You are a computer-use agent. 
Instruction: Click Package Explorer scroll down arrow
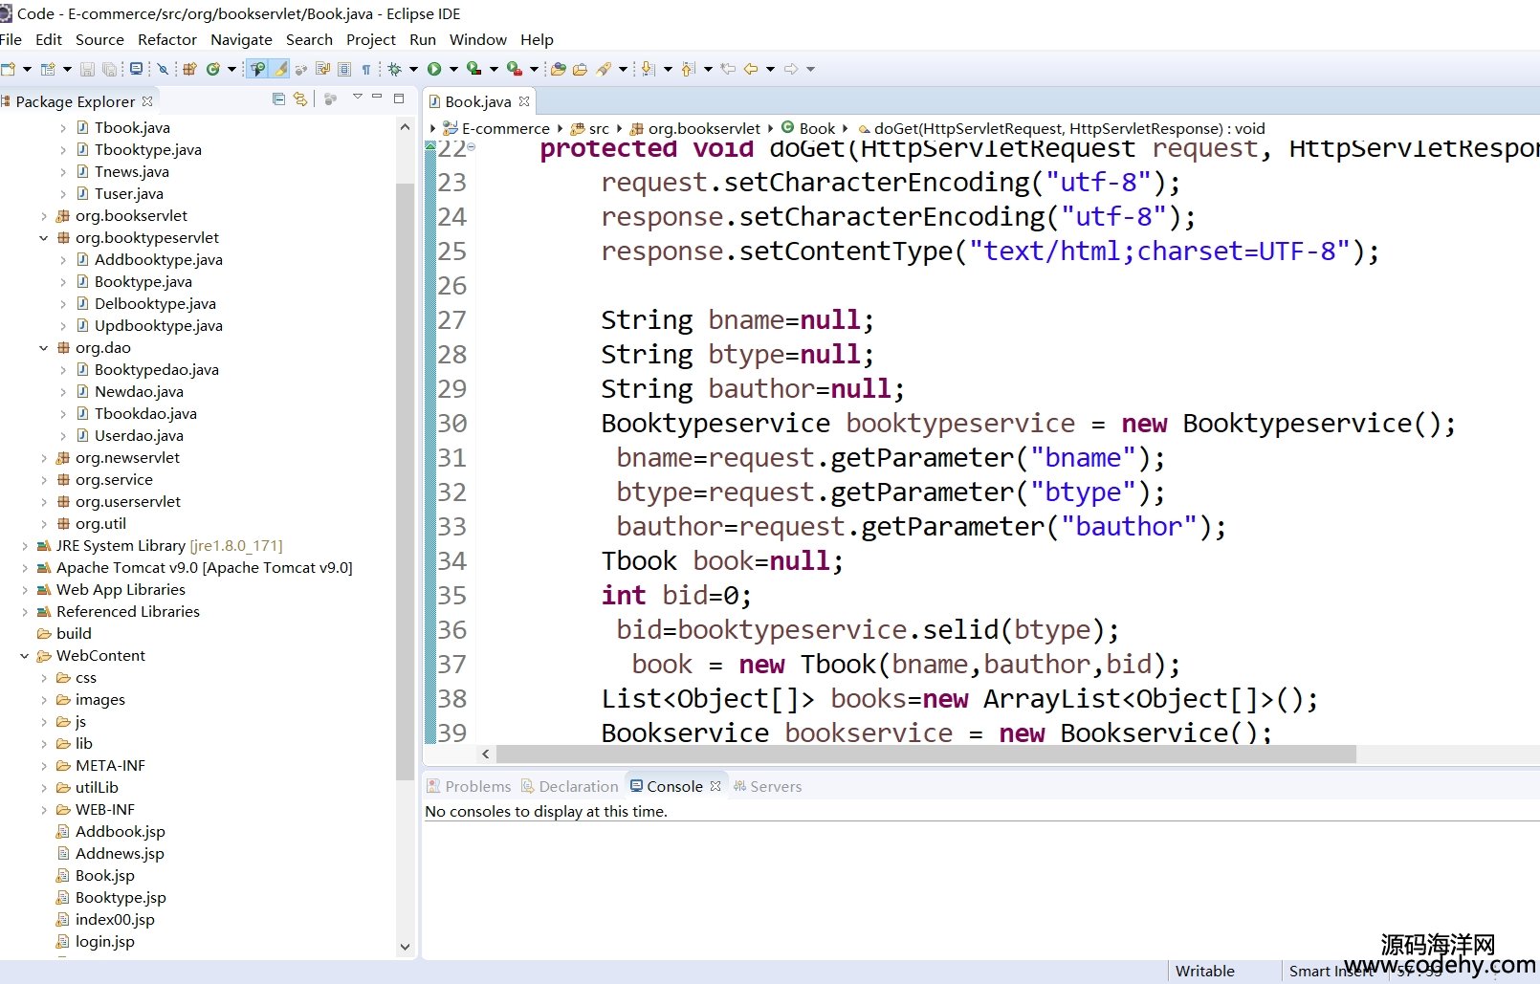pos(405,947)
